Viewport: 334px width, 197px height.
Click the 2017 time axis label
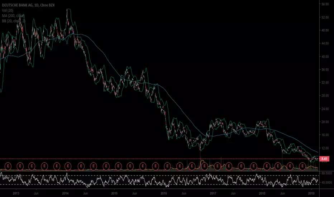tap(213, 193)
